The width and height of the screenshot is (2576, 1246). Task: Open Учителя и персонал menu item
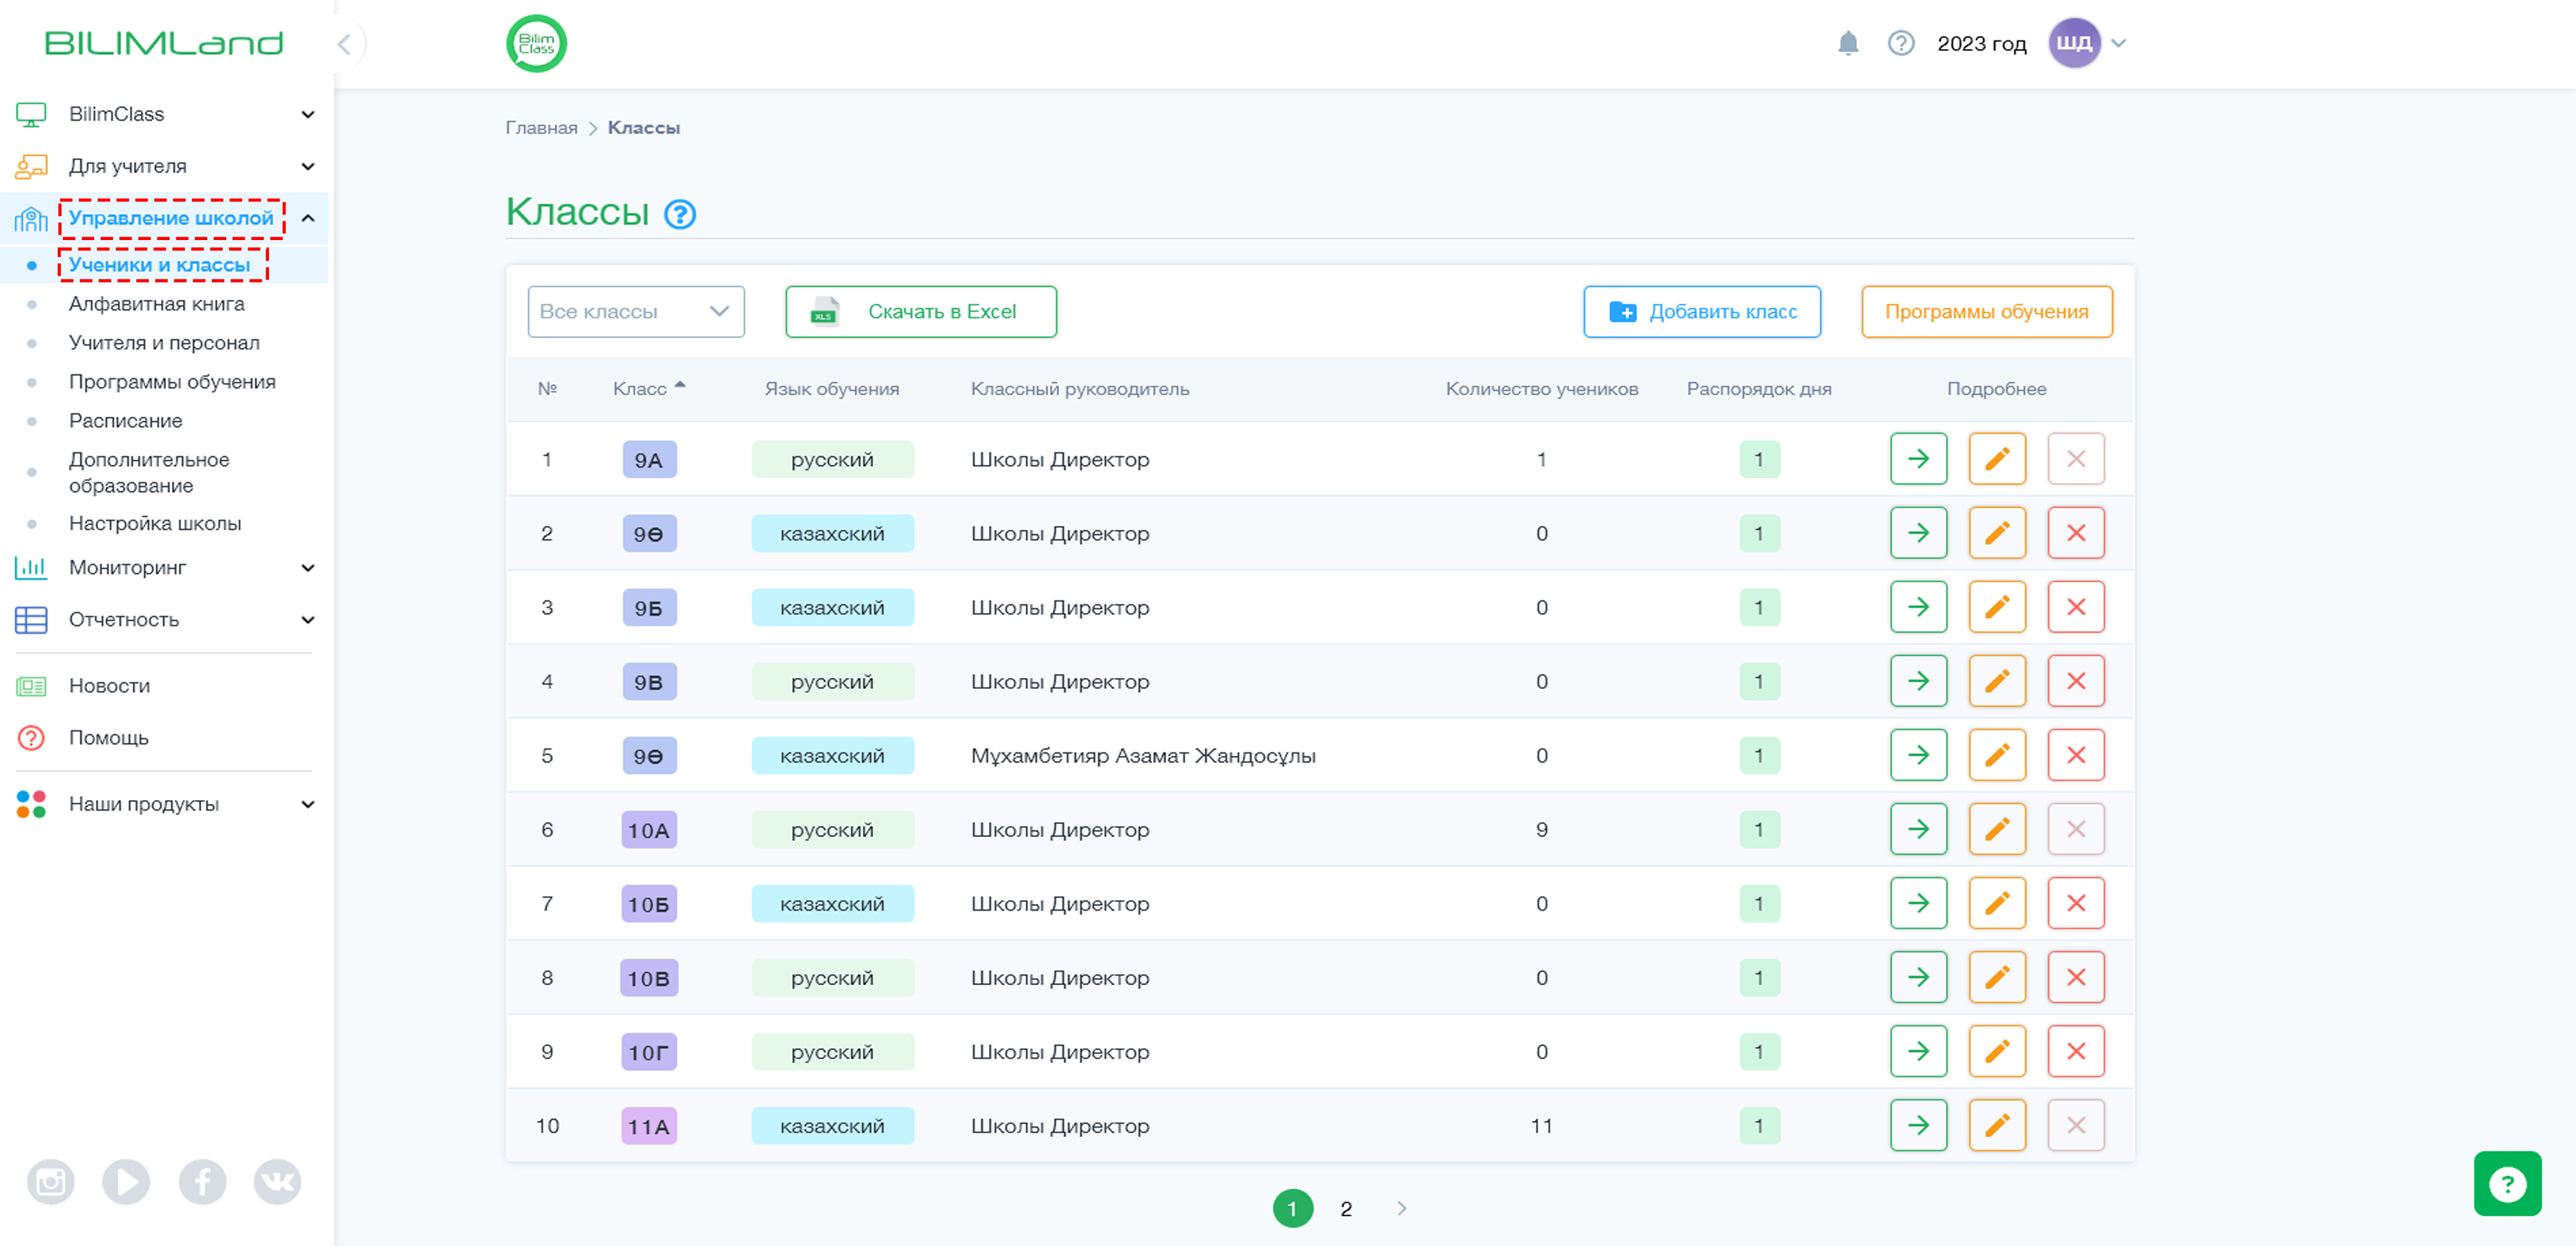tap(164, 342)
